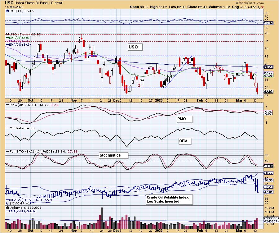This screenshot has height=233, width=279.
Task: Click the USO annotation box on price chart
Action: click(x=135, y=47)
